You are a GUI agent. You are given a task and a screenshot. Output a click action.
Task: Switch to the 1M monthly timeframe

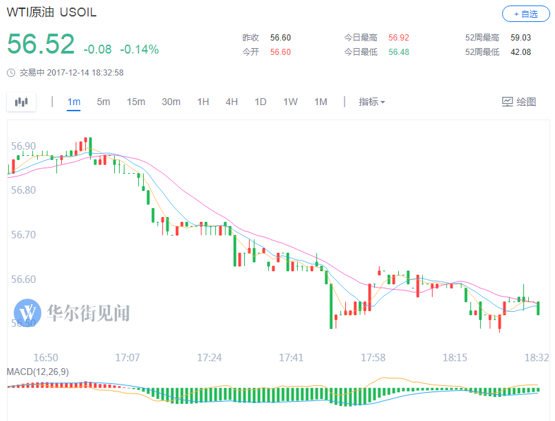[320, 102]
